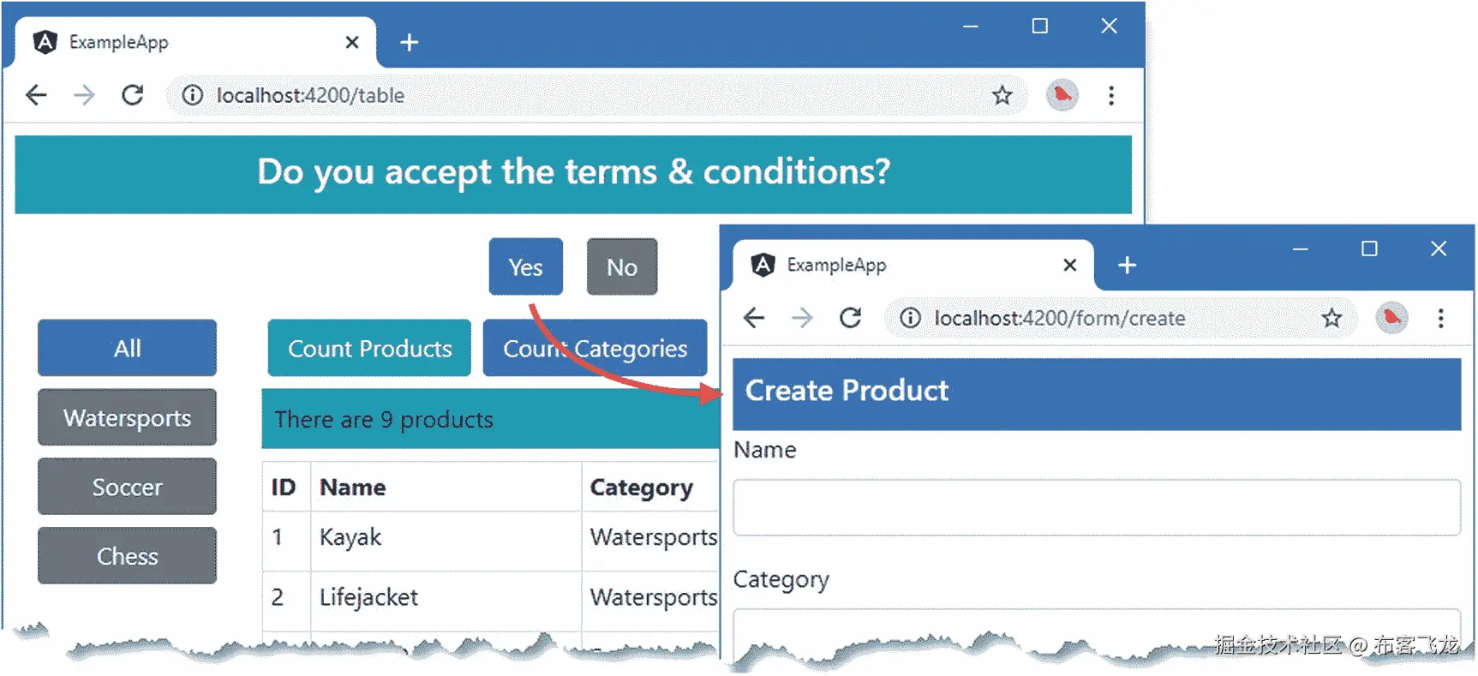Click the table window address bar URL
1478x676 pixels.
tap(310, 95)
